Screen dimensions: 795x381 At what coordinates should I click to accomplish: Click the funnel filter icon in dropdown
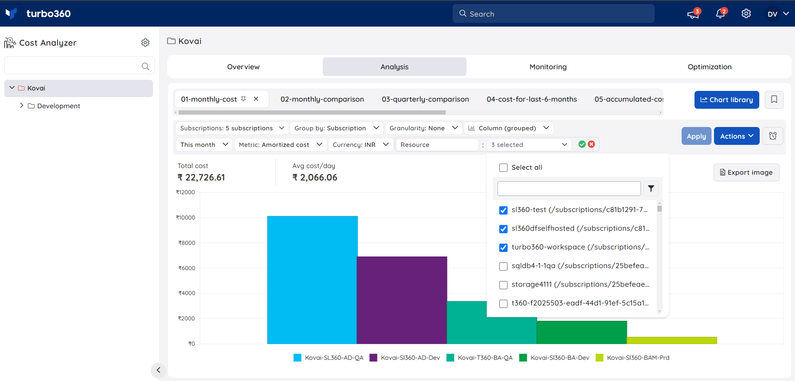[651, 188]
